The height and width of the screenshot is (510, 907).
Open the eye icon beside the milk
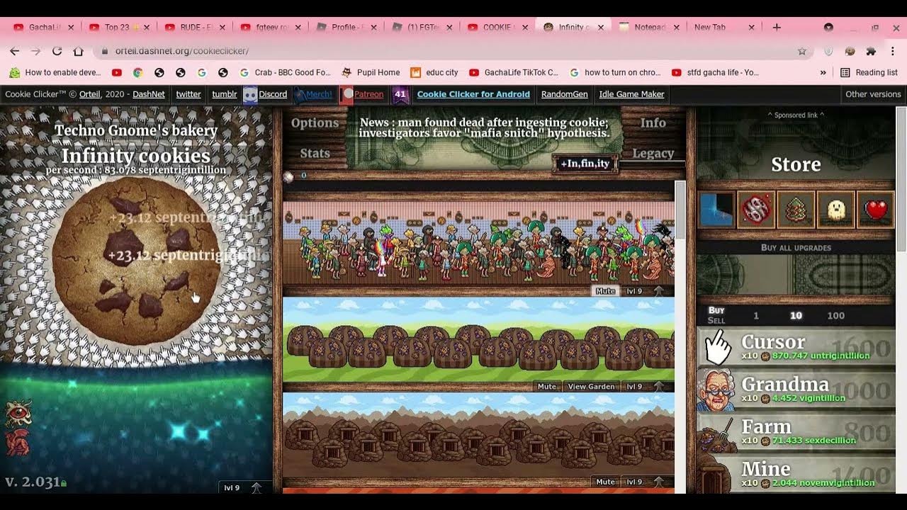click(x=18, y=414)
